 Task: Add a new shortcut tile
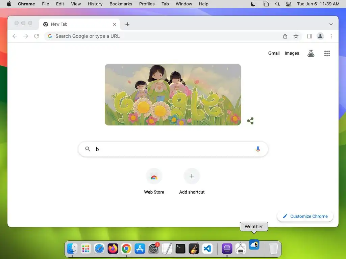click(x=192, y=181)
